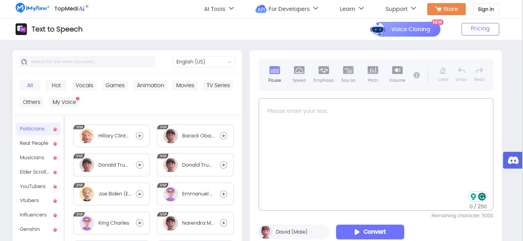Expand the For Developers menu

pos(287,9)
